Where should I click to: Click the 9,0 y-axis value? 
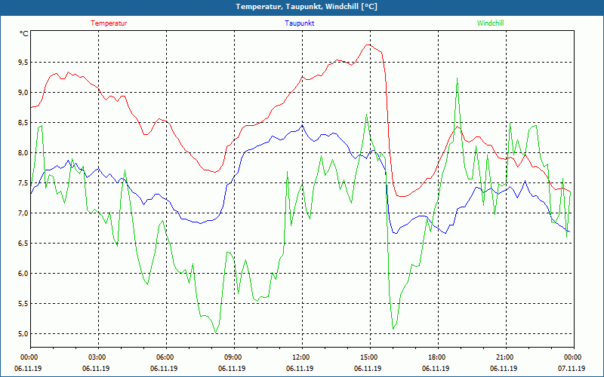pos(23,92)
